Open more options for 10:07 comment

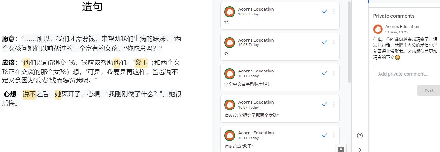pos(334,104)
